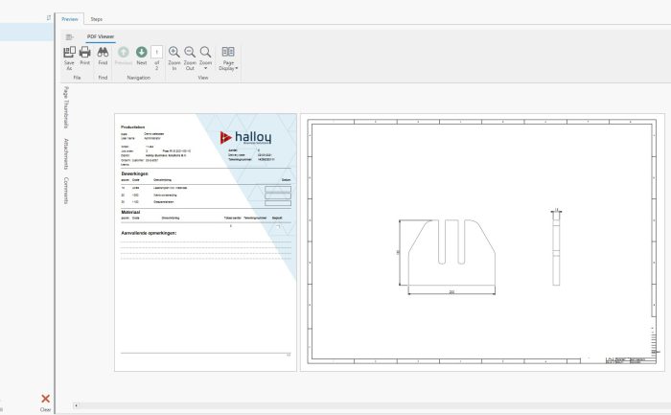The height and width of the screenshot is (415, 671).
Task: Select the Preview tab
Action: [70, 18]
